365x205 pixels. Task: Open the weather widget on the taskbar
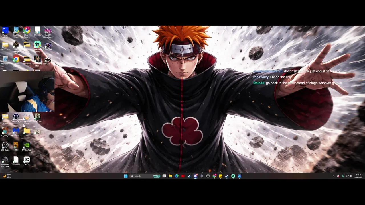pyautogui.click(x=7, y=176)
